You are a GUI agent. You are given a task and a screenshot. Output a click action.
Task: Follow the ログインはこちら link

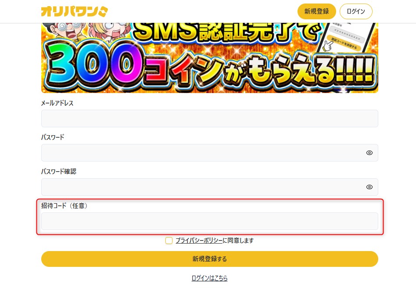pos(210,278)
